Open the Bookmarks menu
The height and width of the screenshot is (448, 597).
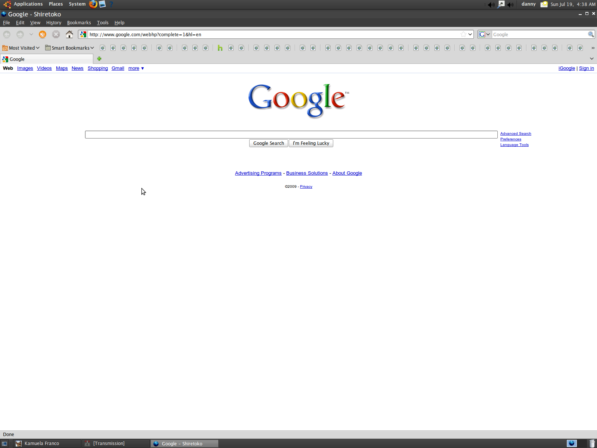[79, 23]
